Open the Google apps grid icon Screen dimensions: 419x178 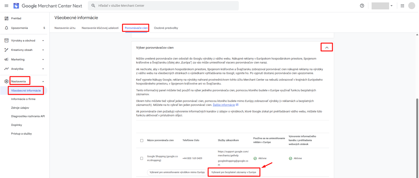point(402,6)
